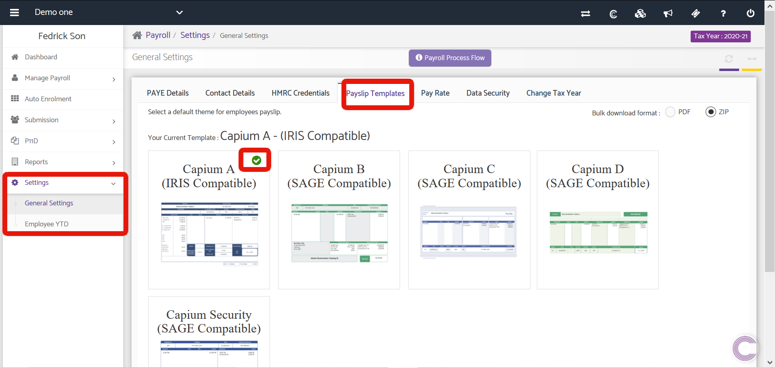Screen dimensions: 775x368
Task: Click the Manage Payroll person icon
Action: click(15, 77)
